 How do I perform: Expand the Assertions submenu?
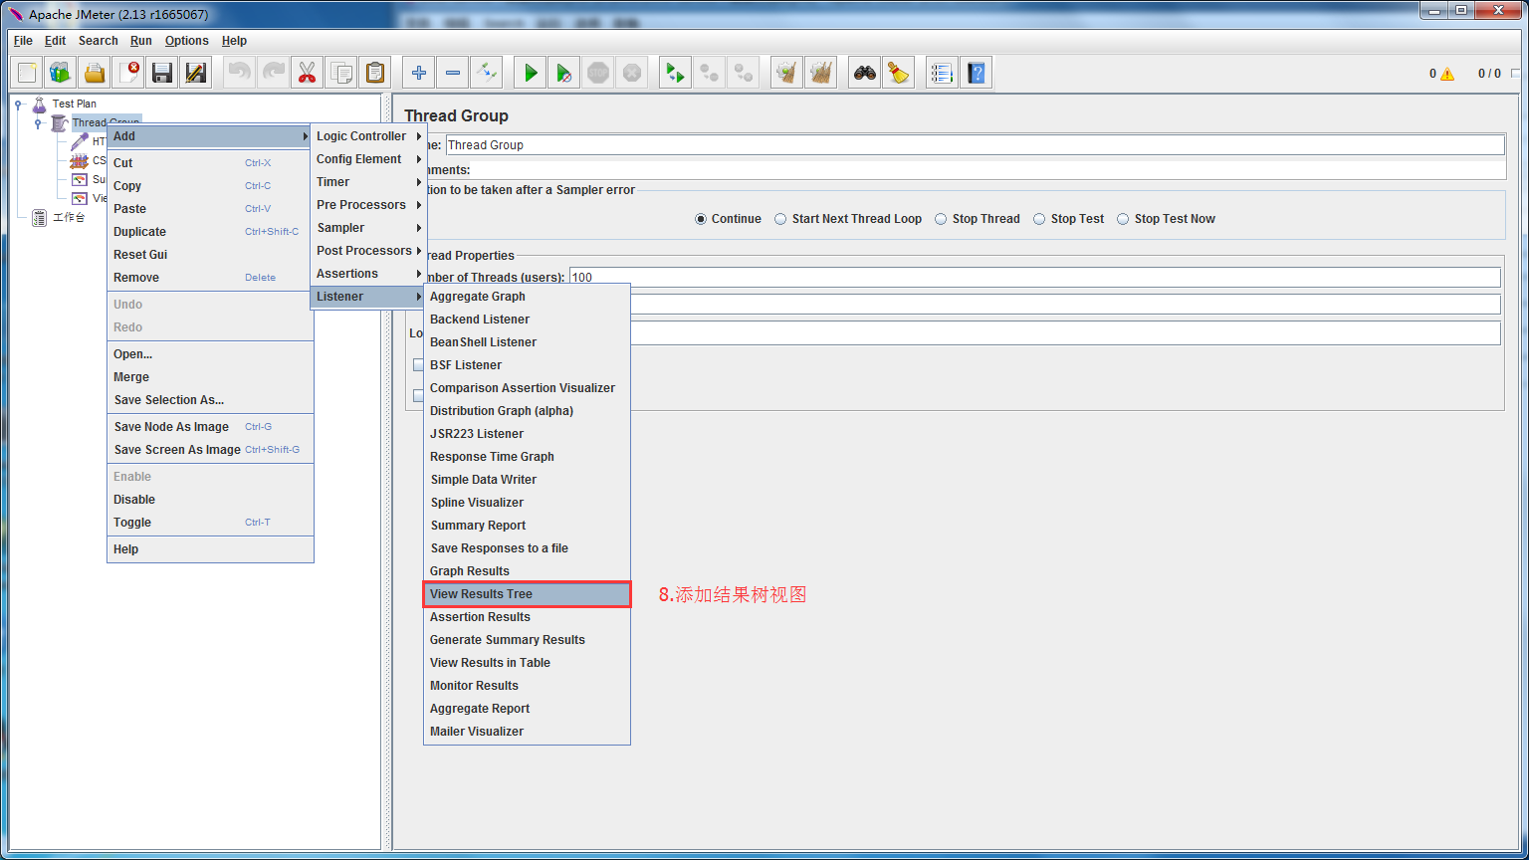coord(368,274)
